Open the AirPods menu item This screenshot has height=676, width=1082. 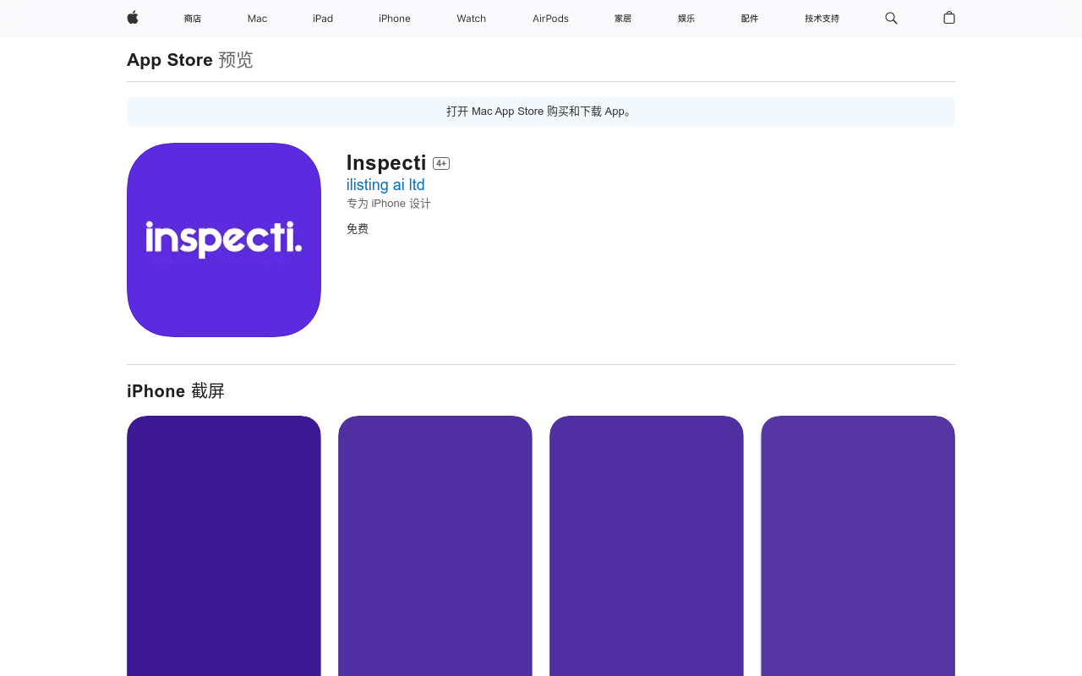(x=550, y=19)
